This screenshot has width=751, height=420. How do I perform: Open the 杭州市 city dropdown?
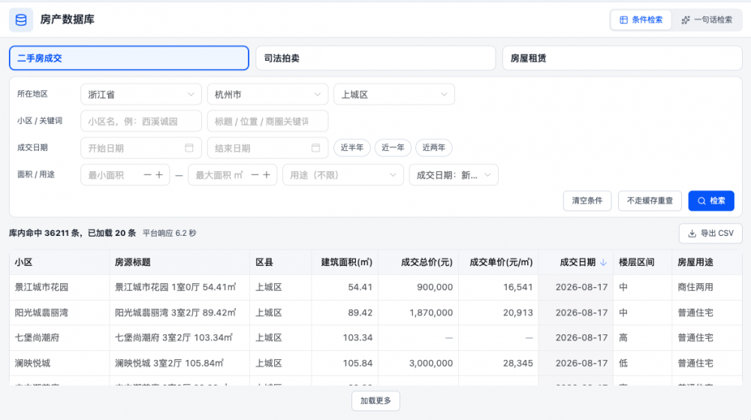[268, 95]
